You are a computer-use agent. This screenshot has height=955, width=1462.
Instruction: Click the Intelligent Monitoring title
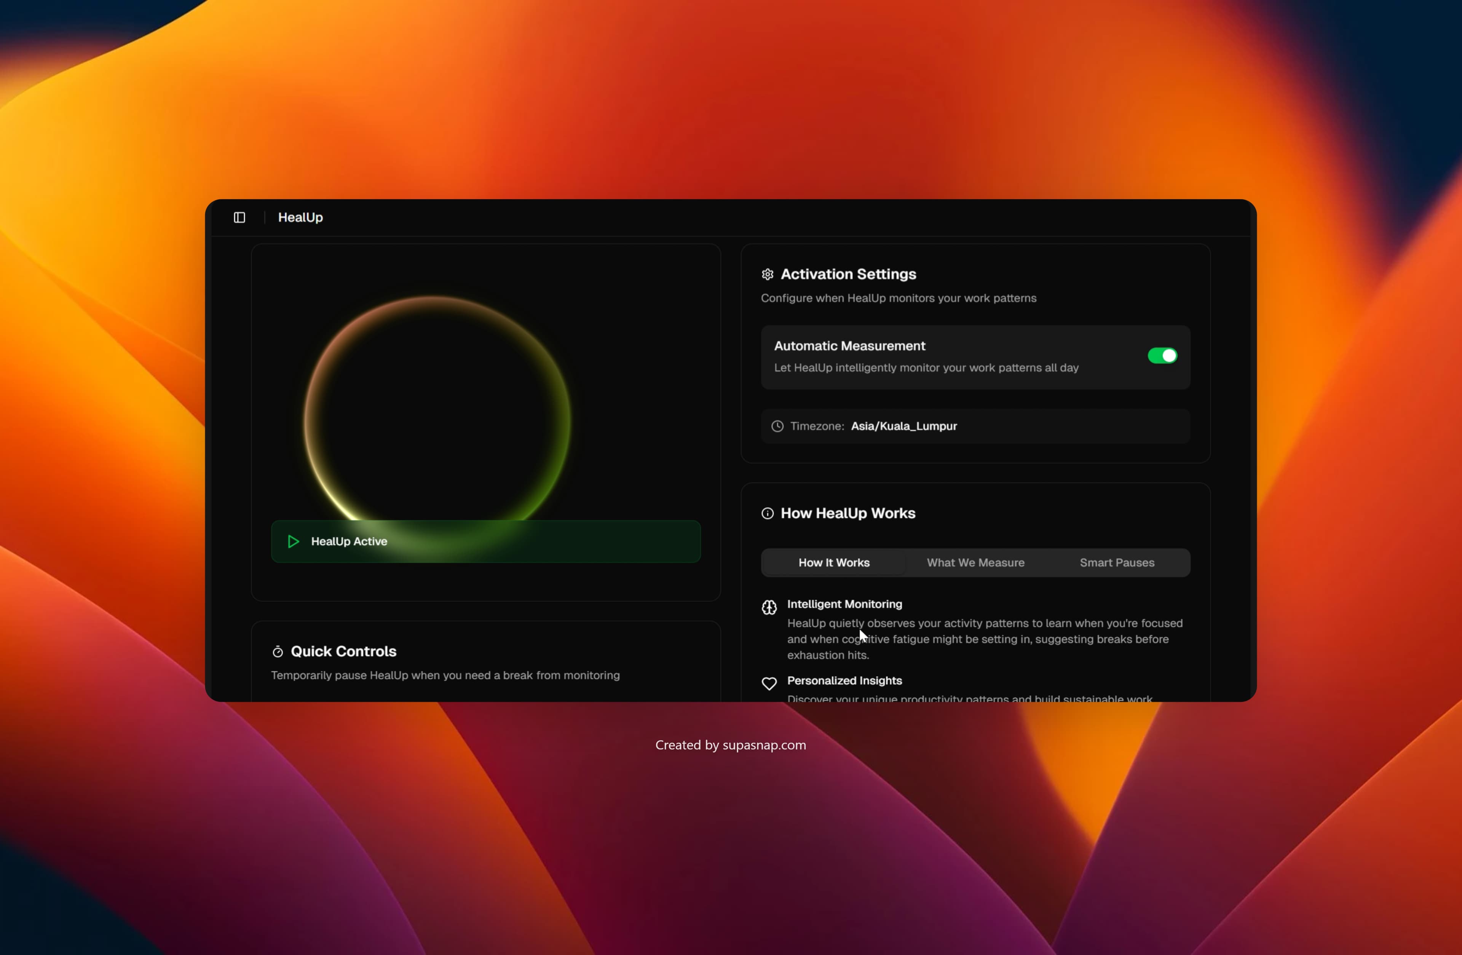tap(844, 604)
